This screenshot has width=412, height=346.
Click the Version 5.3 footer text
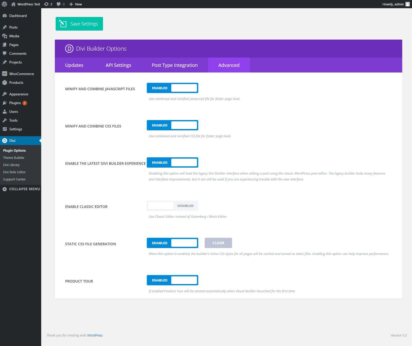tap(399, 335)
